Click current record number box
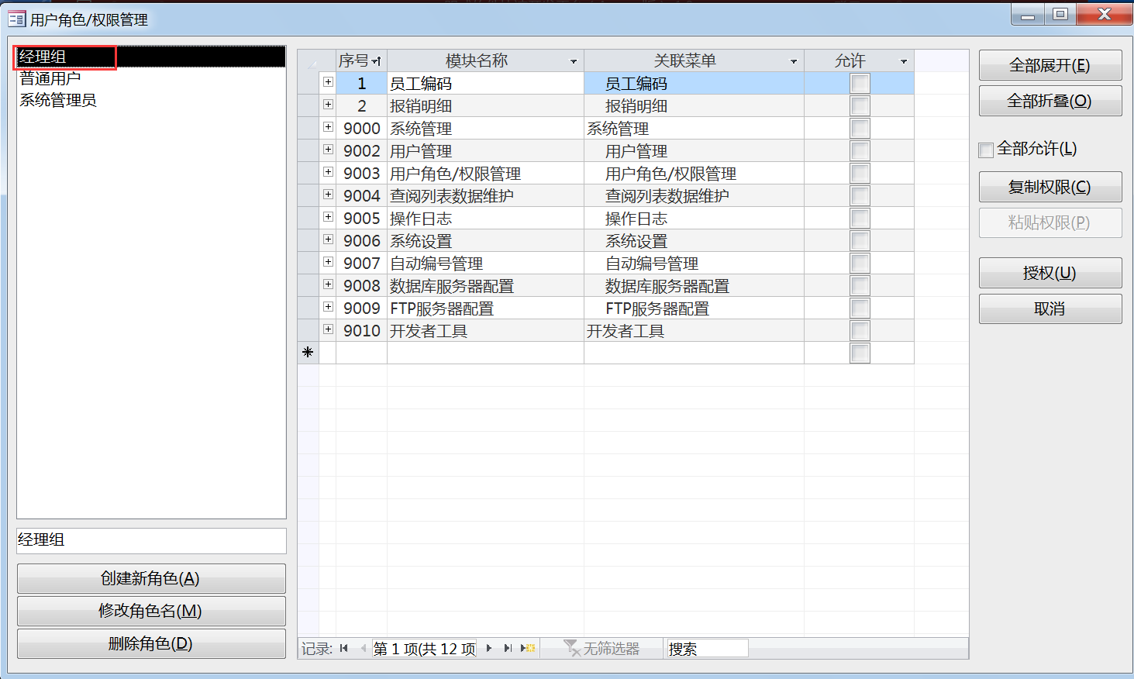This screenshot has height=679, width=1134. (x=424, y=649)
